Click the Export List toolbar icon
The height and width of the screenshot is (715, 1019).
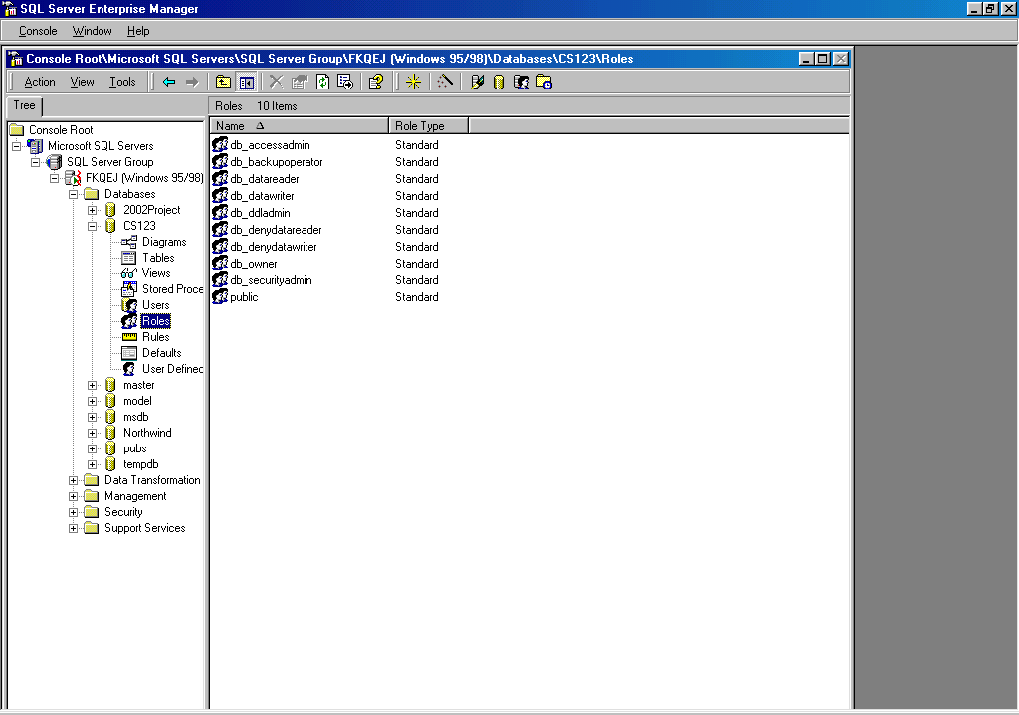344,82
